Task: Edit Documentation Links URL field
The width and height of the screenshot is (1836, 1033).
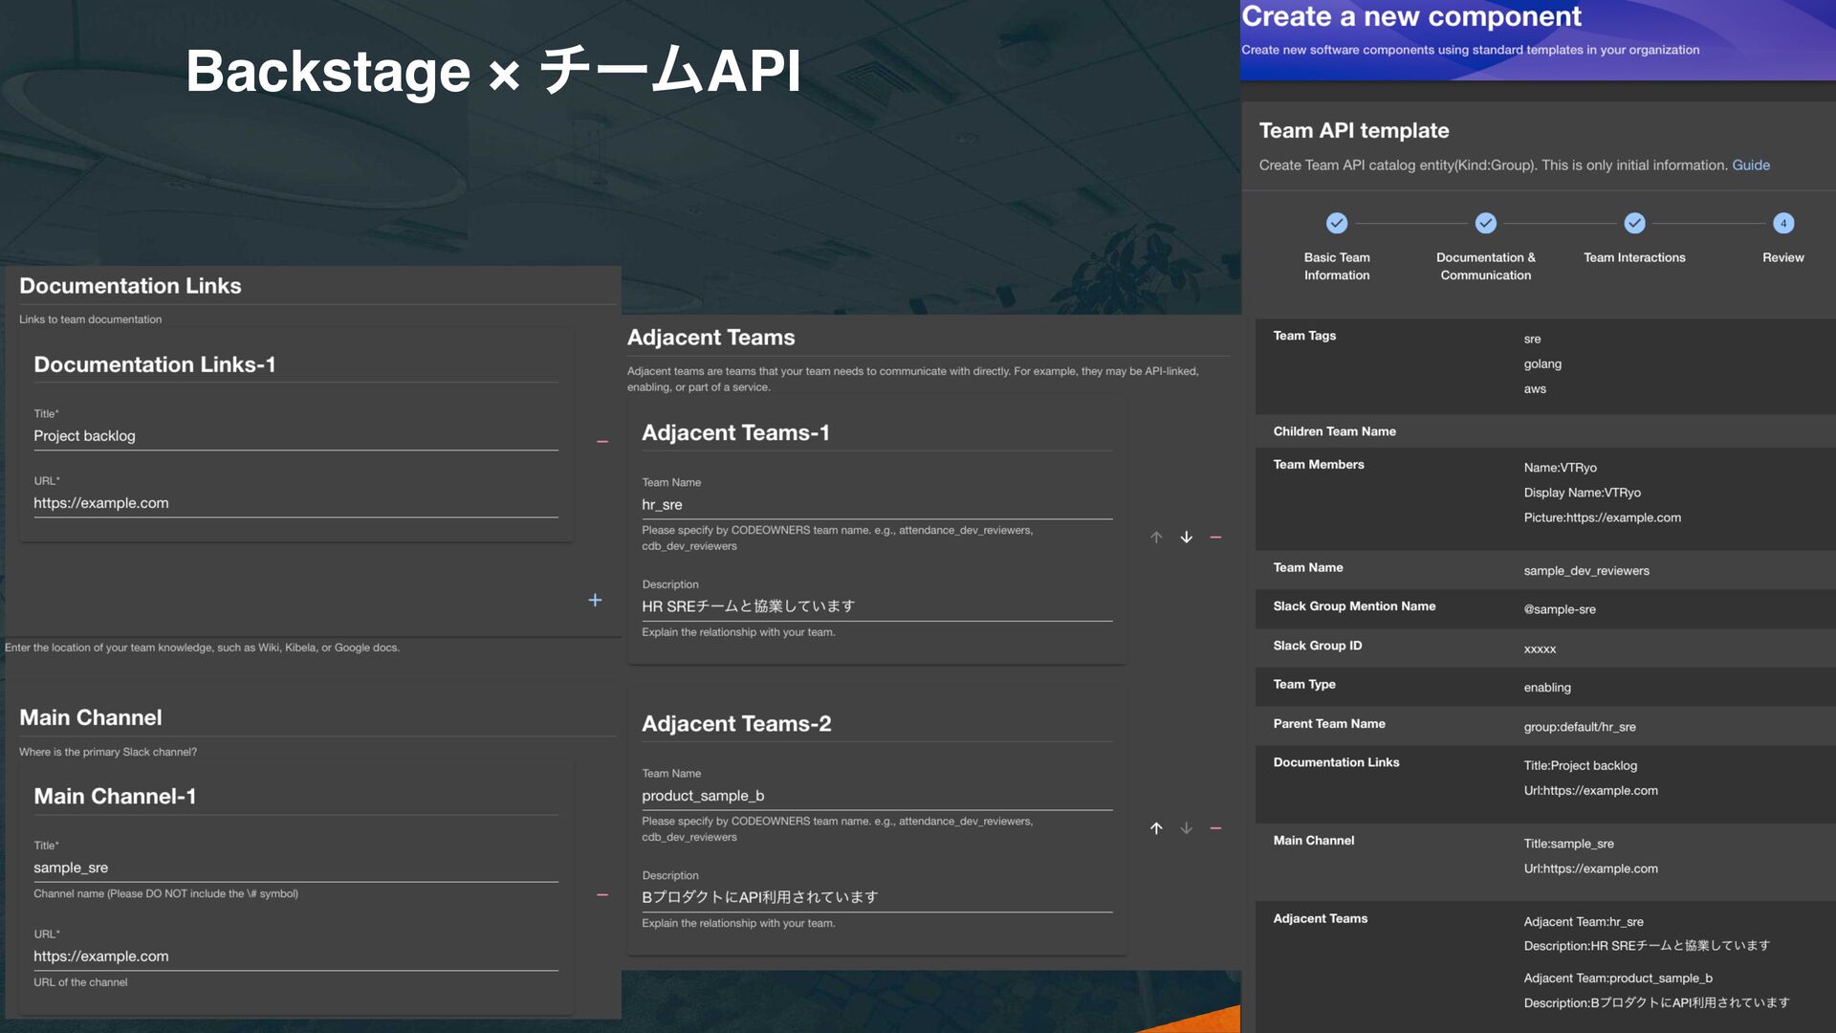Action: [295, 503]
